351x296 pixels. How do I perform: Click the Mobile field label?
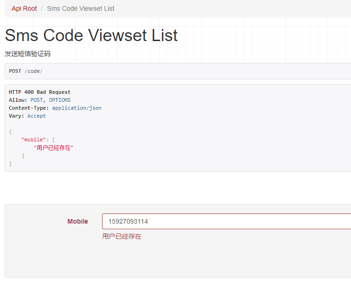point(78,221)
